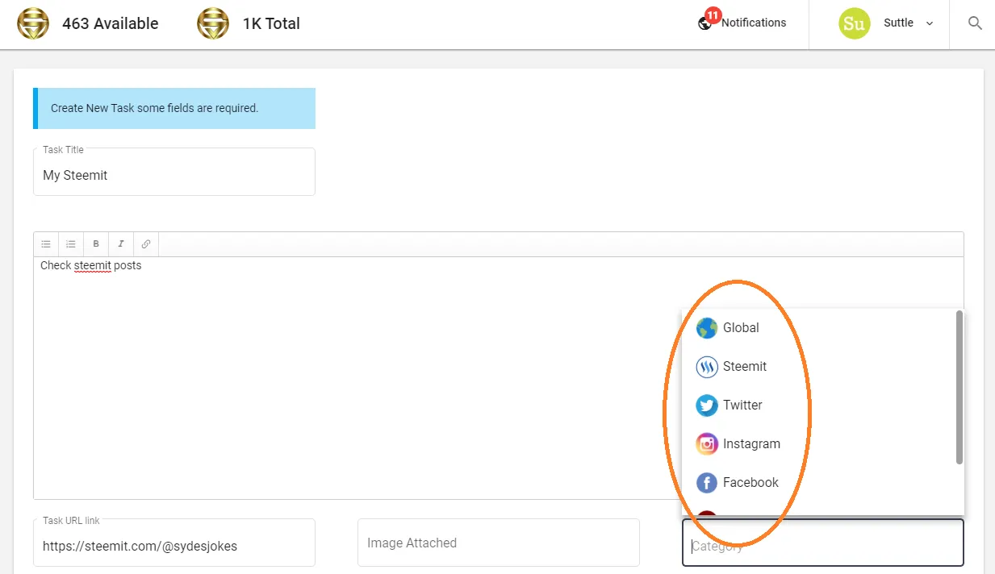Insert a numbered list in the editor

[x=71, y=244]
